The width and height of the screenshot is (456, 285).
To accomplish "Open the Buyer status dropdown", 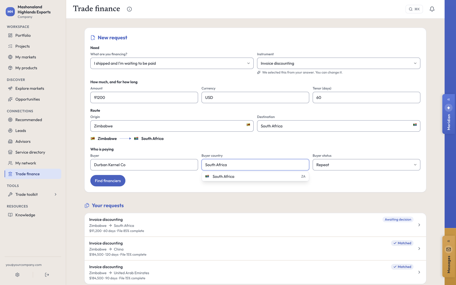I will 367,165.
